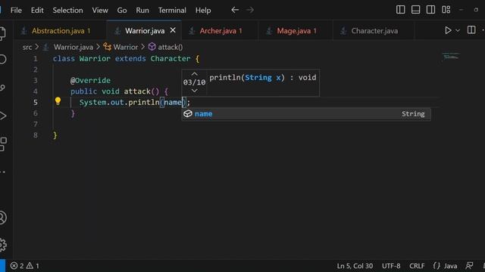The image size is (485, 272).
Task: Open Problems from errors and warnings count
Action: pos(24,266)
